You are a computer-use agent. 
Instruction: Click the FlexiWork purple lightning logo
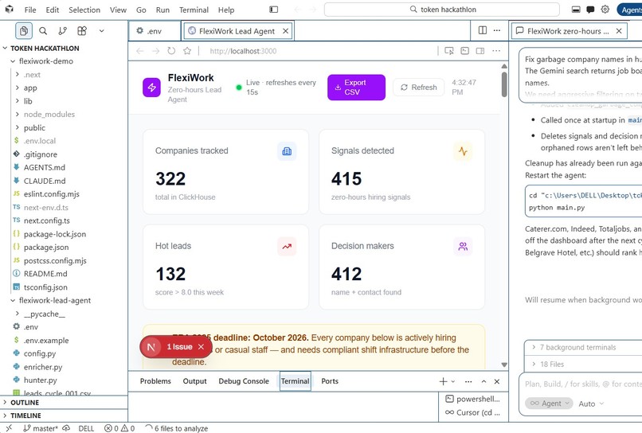click(x=152, y=88)
